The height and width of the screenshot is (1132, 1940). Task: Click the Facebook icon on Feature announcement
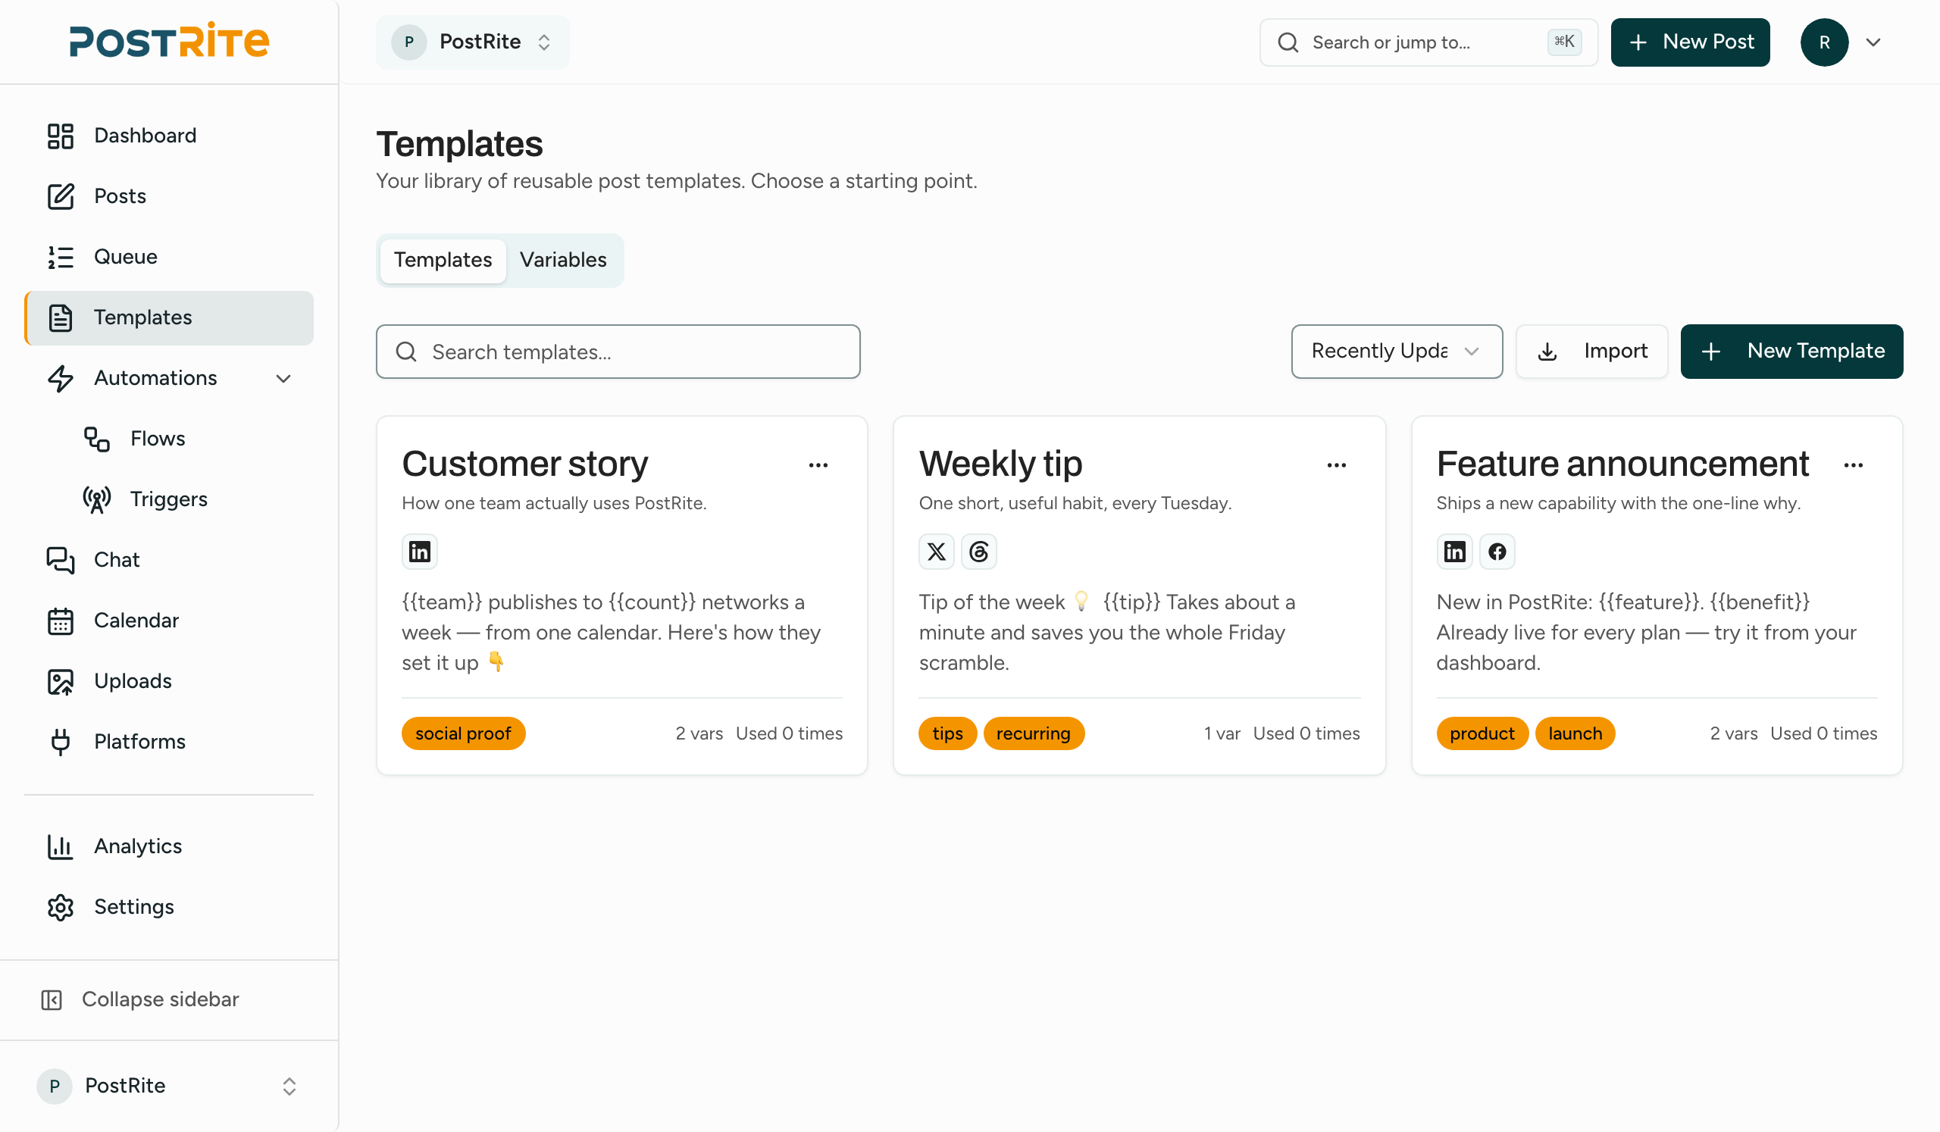pos(1497,552)
